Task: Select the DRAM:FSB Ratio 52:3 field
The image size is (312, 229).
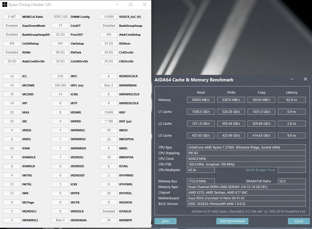Action: point(292,181)
